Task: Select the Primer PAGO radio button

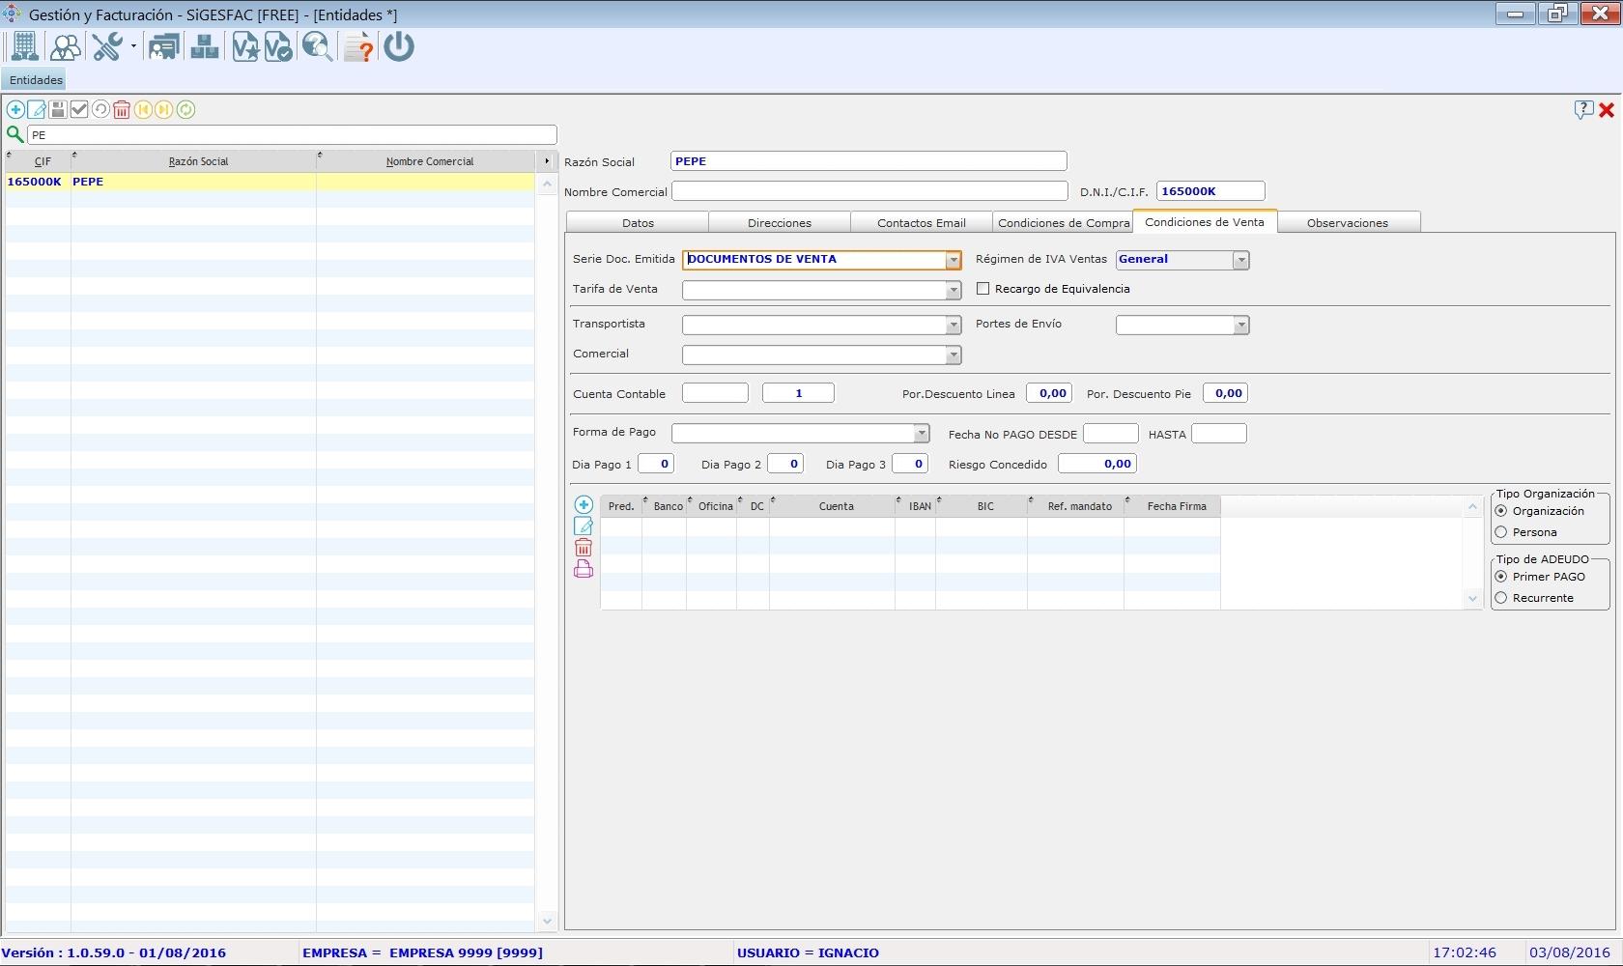Action: pyautogui.click(x=1500, y=576)
